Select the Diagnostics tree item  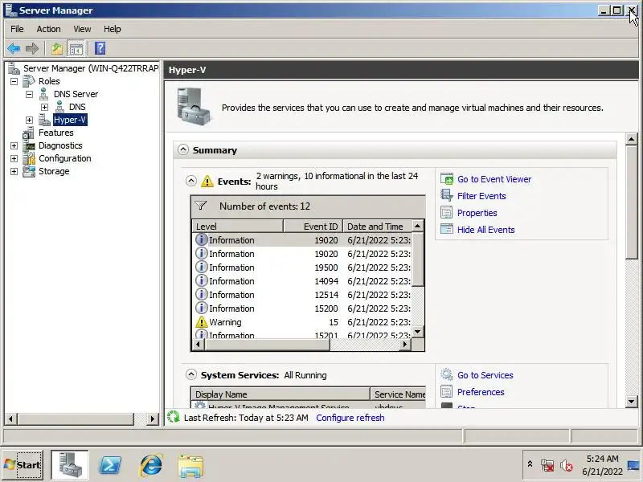[x=60, y=145]
